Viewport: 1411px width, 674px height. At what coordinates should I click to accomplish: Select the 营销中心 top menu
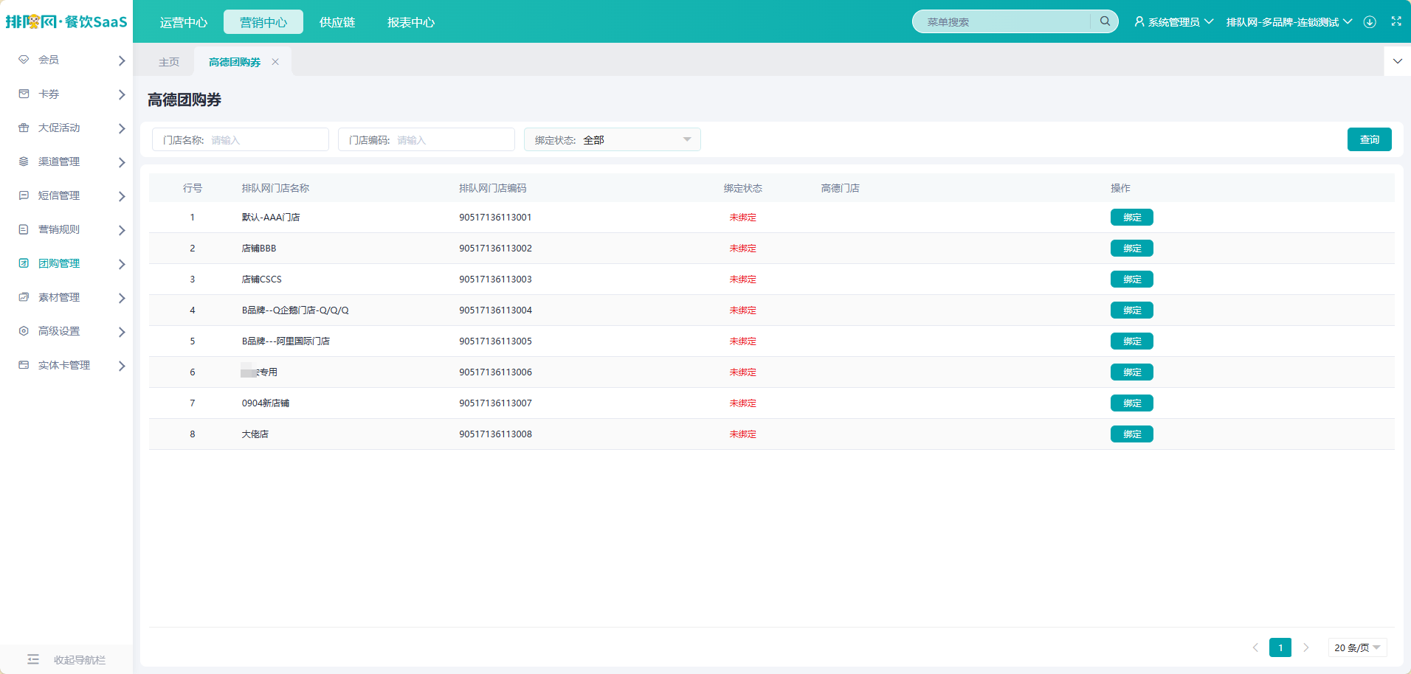tap(263, 22)
